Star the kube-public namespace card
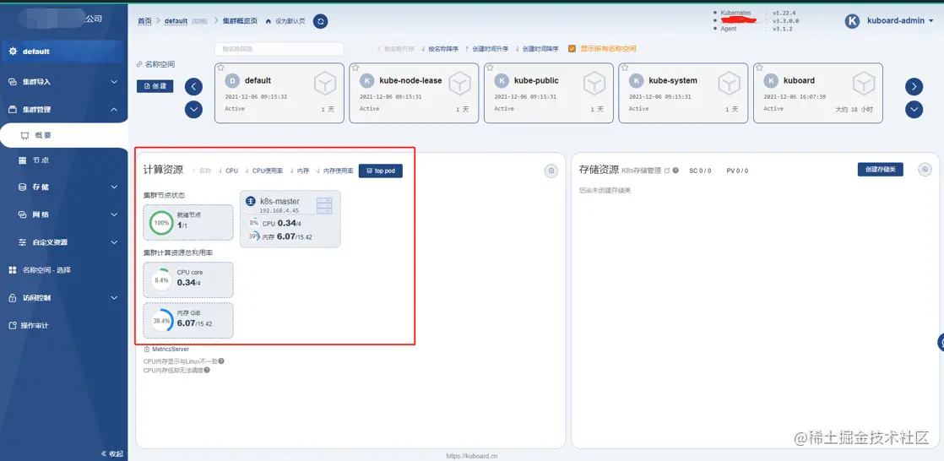This screenshot has width=944, height=461. coord(490,68)
